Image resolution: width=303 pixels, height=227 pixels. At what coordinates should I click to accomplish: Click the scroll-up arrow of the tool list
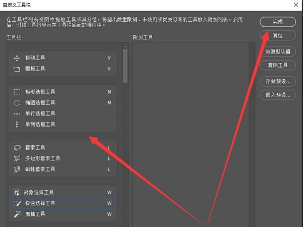(125, 46)
